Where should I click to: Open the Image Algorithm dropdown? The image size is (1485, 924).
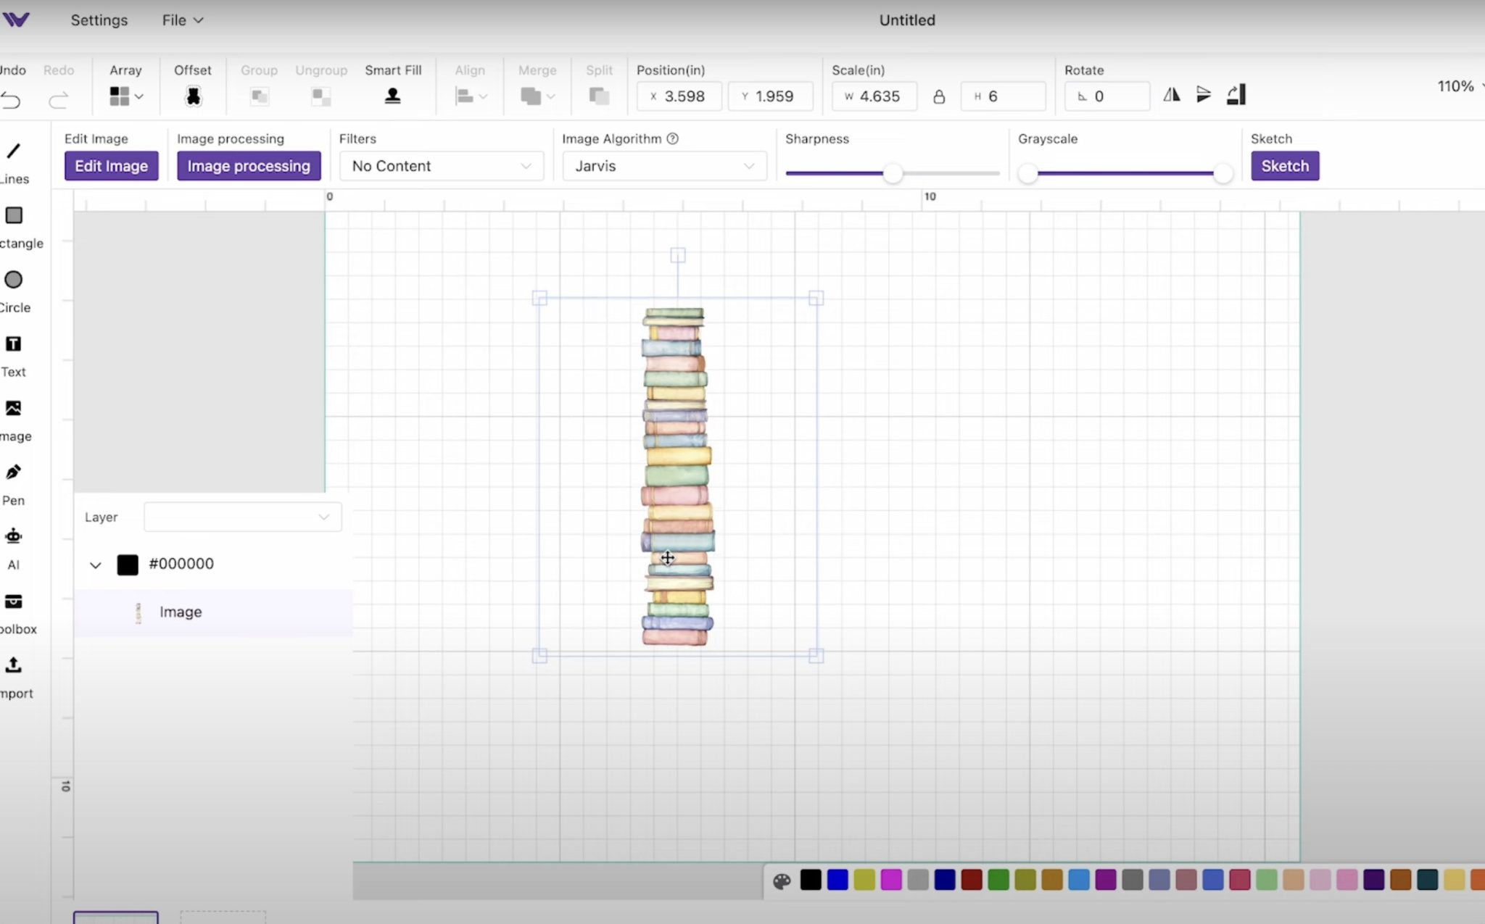[663, 166]
